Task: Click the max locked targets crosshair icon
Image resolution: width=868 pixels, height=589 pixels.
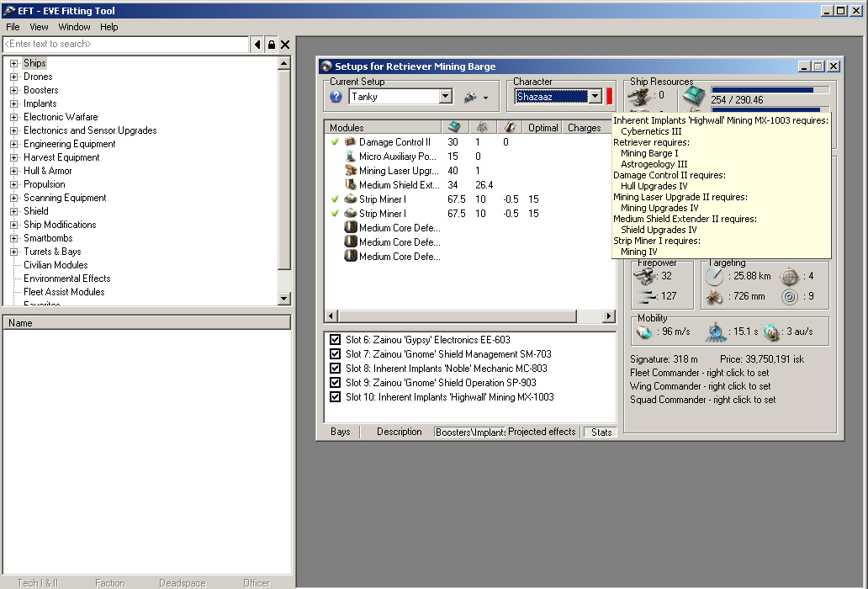Action: [789, 276]
